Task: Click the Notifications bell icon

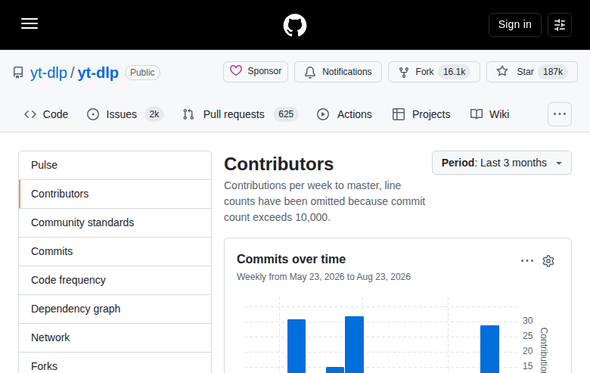Action: pos(310,72)
